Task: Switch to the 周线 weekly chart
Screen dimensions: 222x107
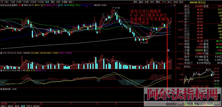Action: coord(53,2)
